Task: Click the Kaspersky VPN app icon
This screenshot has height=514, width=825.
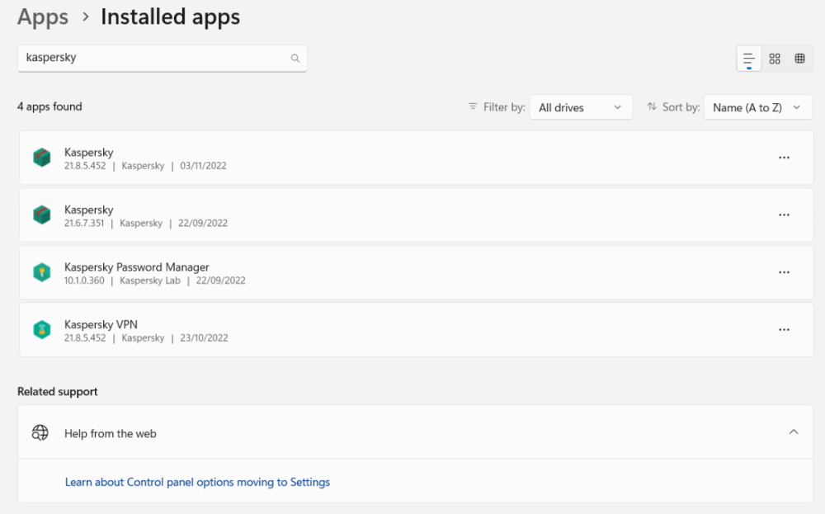Action: tap(42, 329)
